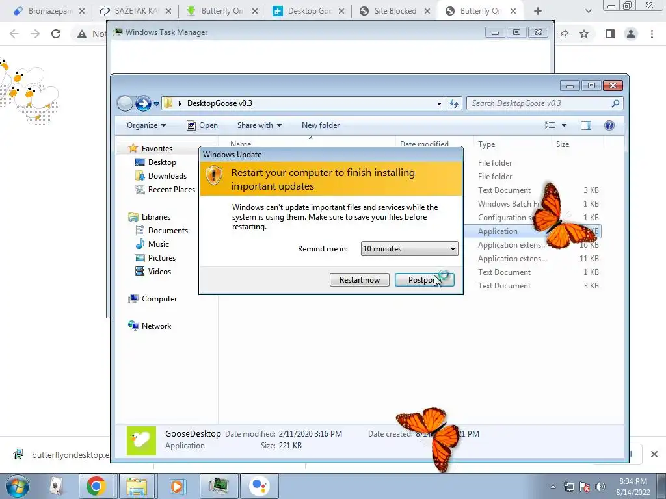Click the Chrome taskbar icon
The width and height of the screenshot is (666, 499).
[x=96, y=486]
